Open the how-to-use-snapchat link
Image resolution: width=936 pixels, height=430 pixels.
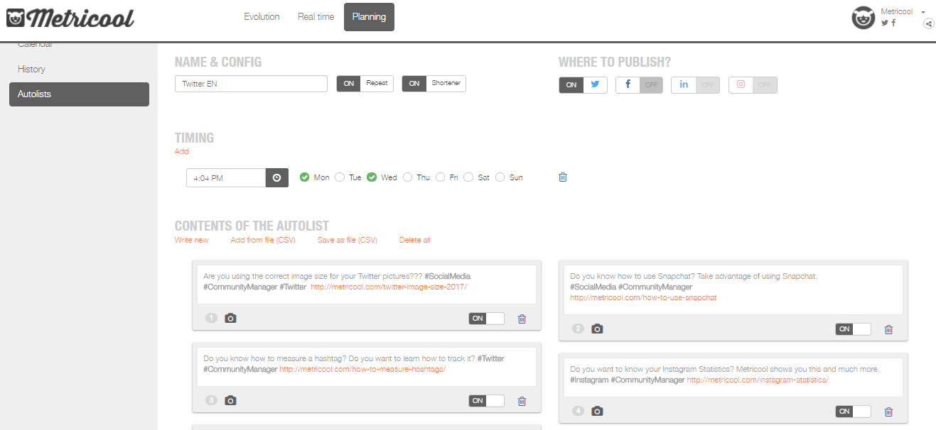click(x=643, y=298)
